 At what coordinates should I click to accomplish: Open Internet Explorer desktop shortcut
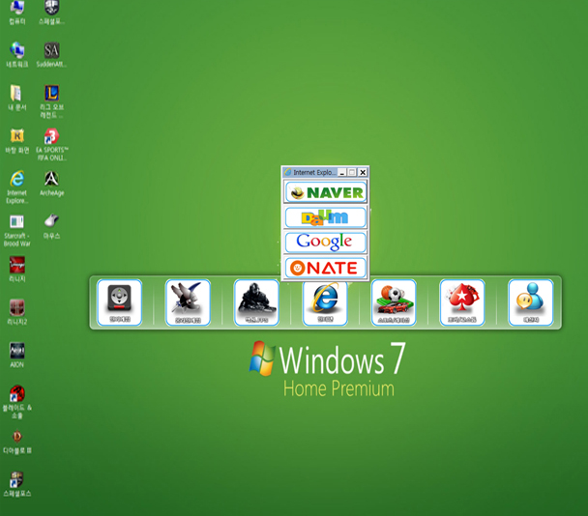[16, 187]
